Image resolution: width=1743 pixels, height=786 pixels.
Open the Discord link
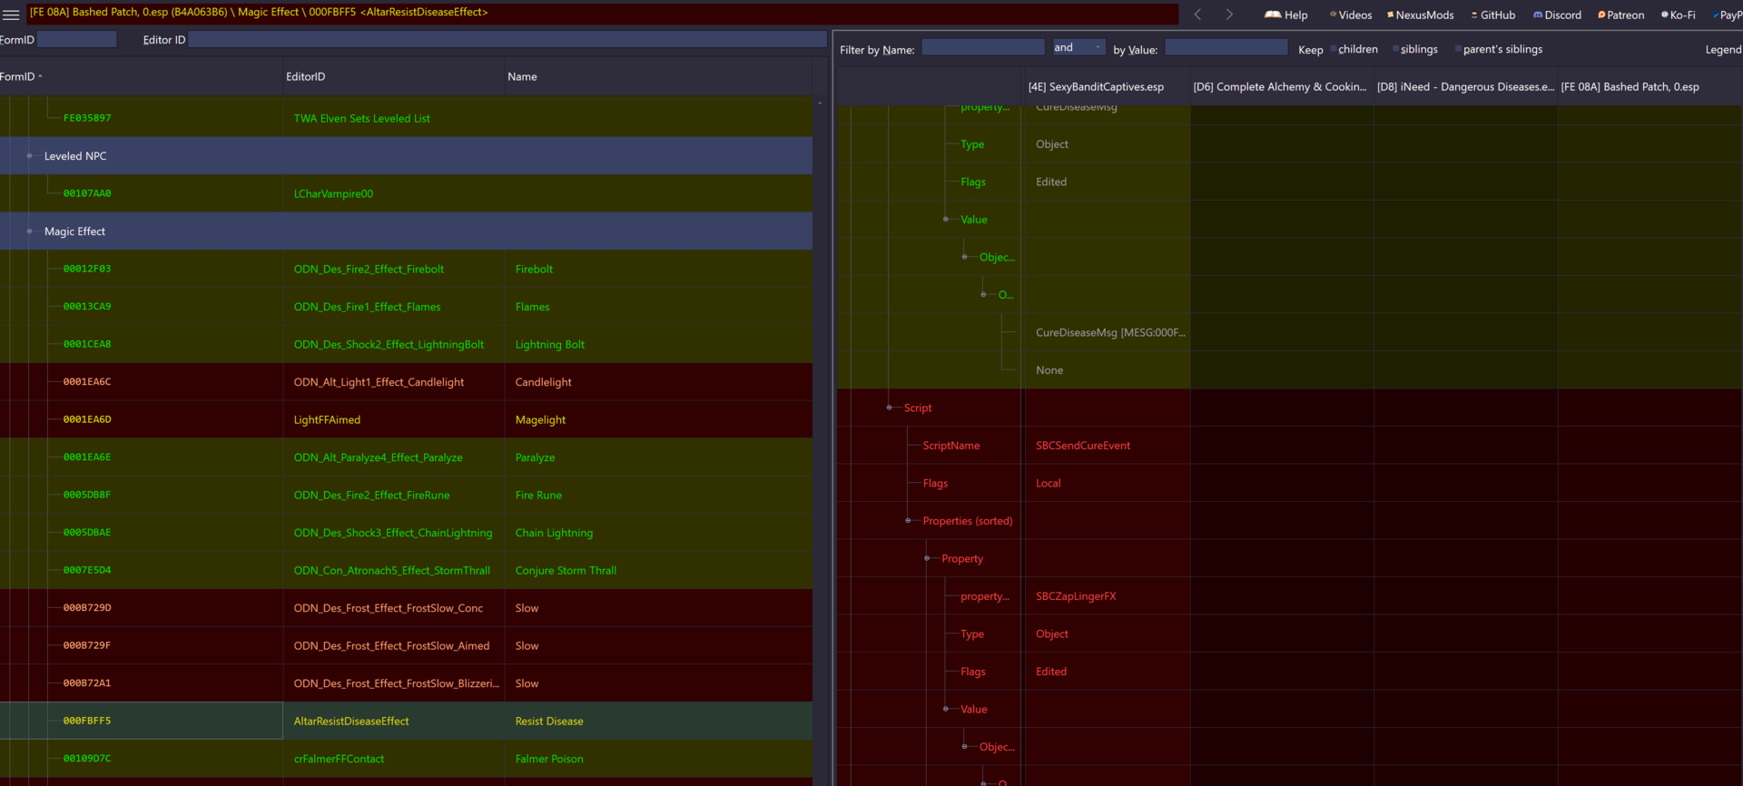click(x=1558, y=15)
